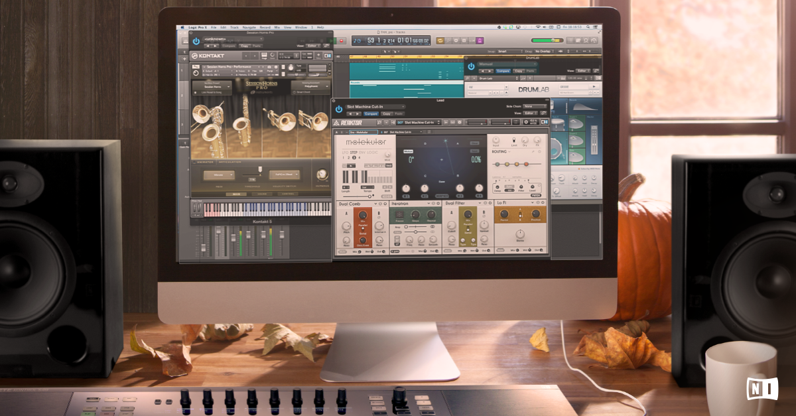Open the <unknown> preset dropdown in Session Horns Pro
The image size is (796, 416).
(233, 39)
